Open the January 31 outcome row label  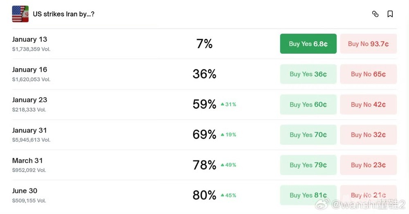coord(29,130)
